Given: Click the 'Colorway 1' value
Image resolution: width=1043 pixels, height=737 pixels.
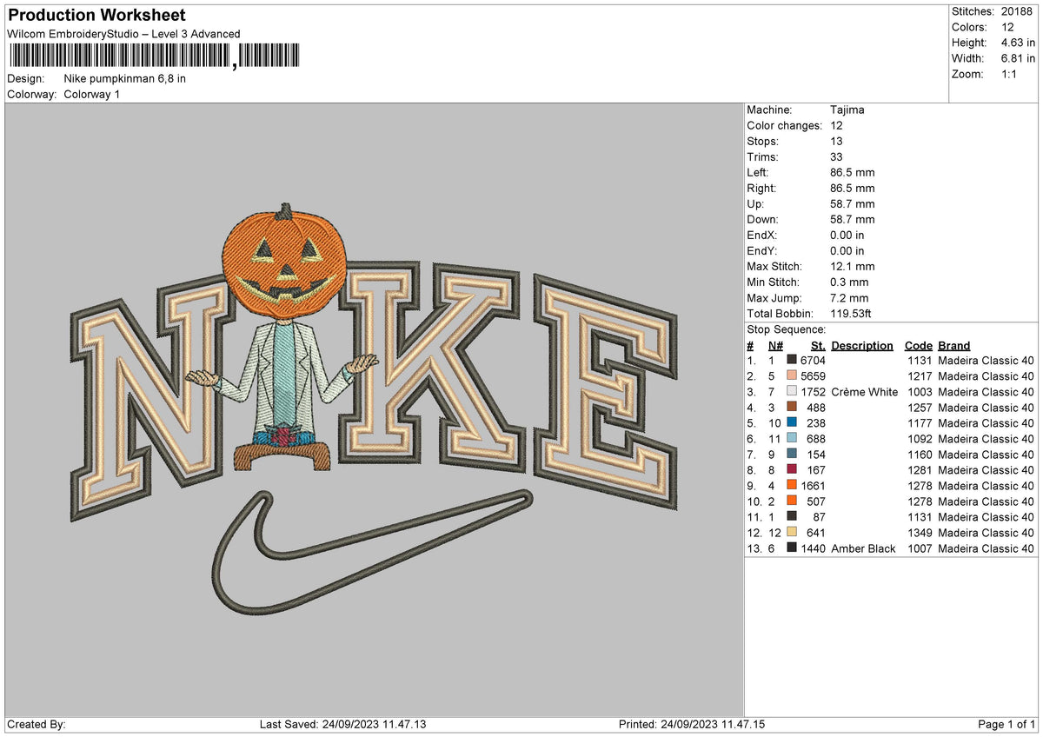Looking at the screenshot, I should tap(92, 94).
